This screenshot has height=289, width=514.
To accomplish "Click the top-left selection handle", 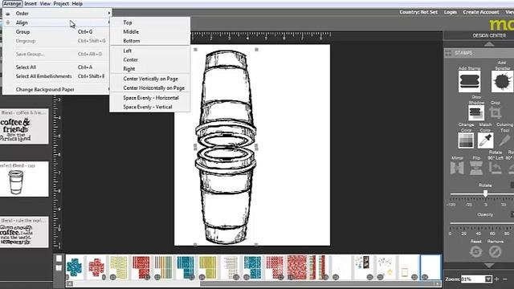I will [195, 50].
